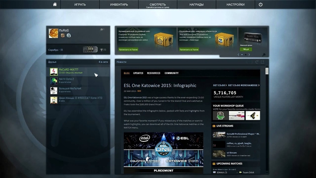Image resolution: width=316 pixels, height=178 pixels.
Task: Open the ИГРАТЬ menu
Action: [80, 5]
